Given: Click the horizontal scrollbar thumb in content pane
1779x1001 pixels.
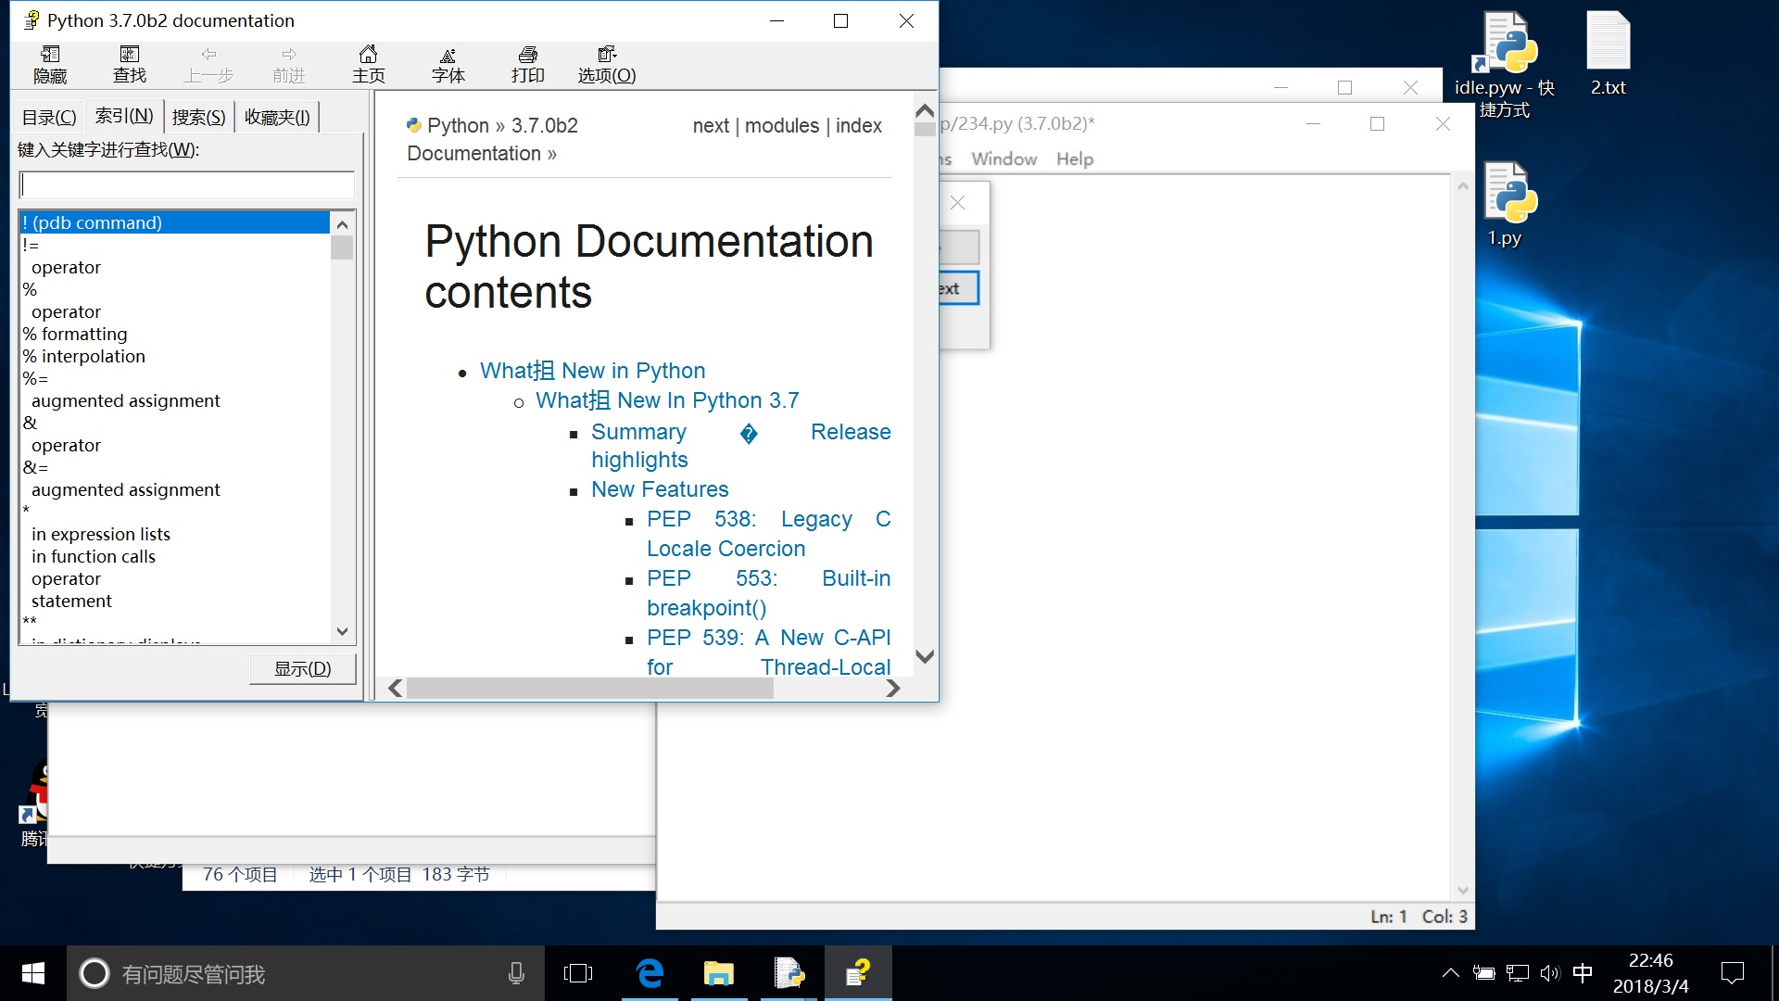Looking at the screenshot, I should tap(590, 689).
